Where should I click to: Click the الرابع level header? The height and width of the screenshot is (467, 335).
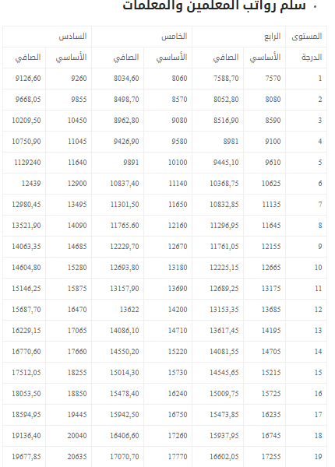pyautogui.click(x=238, y=37)
